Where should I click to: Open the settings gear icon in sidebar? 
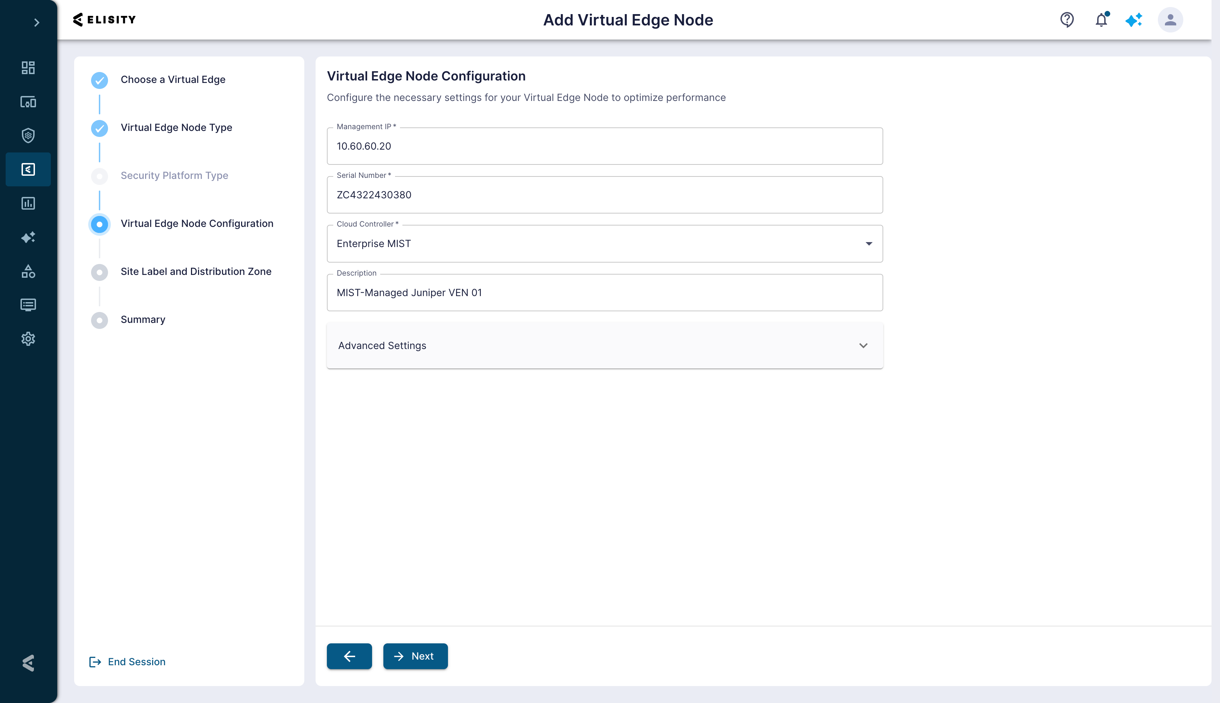point(28,339)
